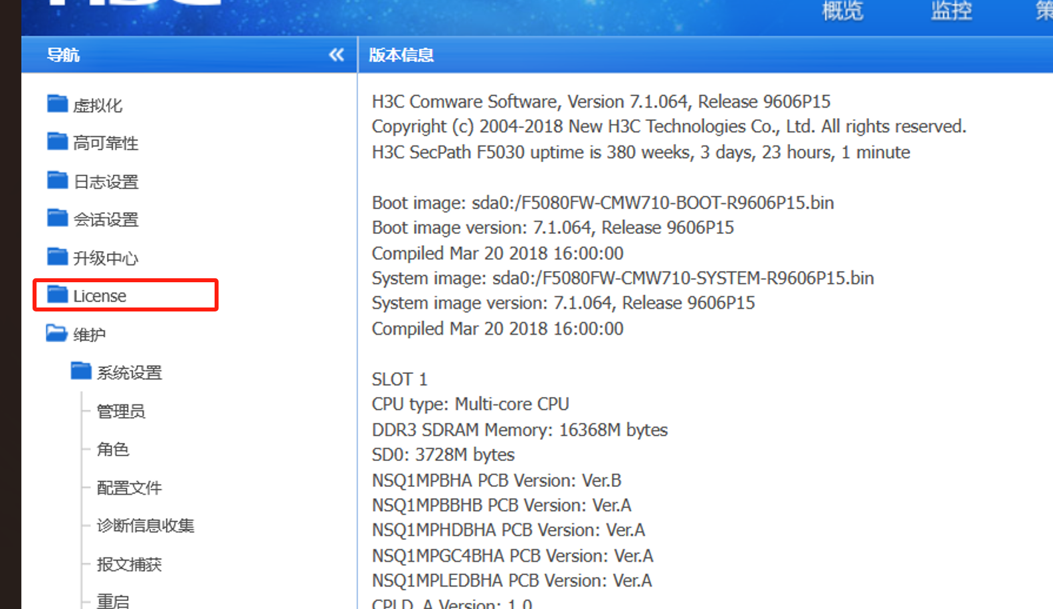Click the NSQ1MPBHA PCB Version line
Viewport: 1053px width, 609px height.
(497, 480)
